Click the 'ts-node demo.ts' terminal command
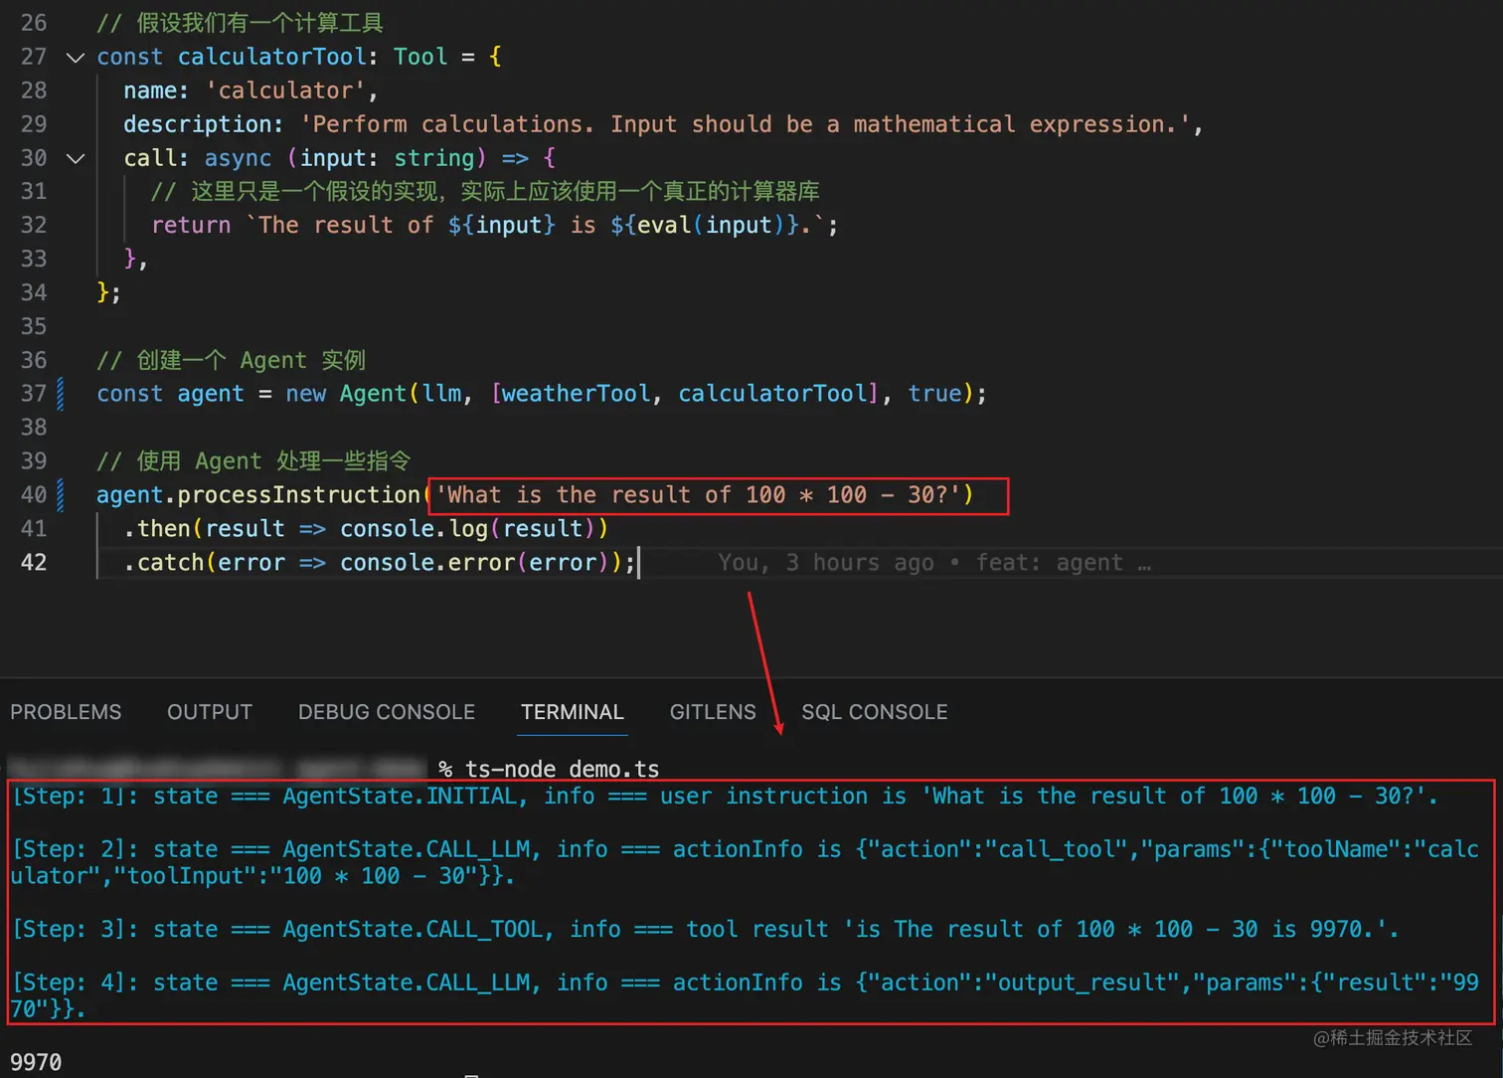The image size is (1503, 1078). (563, 769)
